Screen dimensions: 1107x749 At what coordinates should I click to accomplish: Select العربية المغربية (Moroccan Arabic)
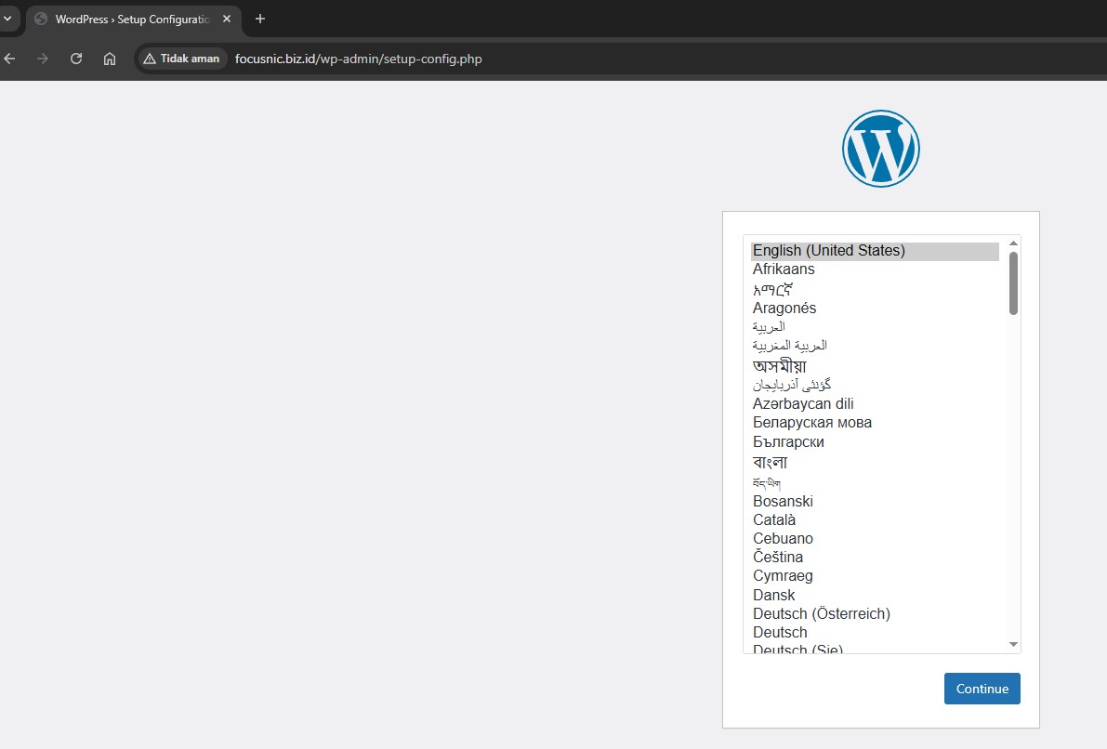(875, 345)
